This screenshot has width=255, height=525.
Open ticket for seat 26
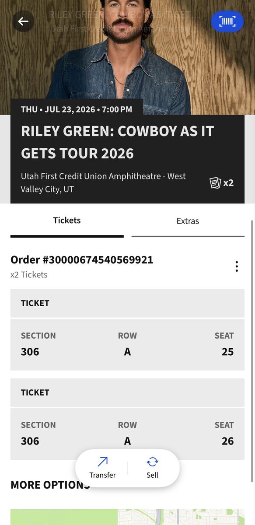[x=127, y=434]
